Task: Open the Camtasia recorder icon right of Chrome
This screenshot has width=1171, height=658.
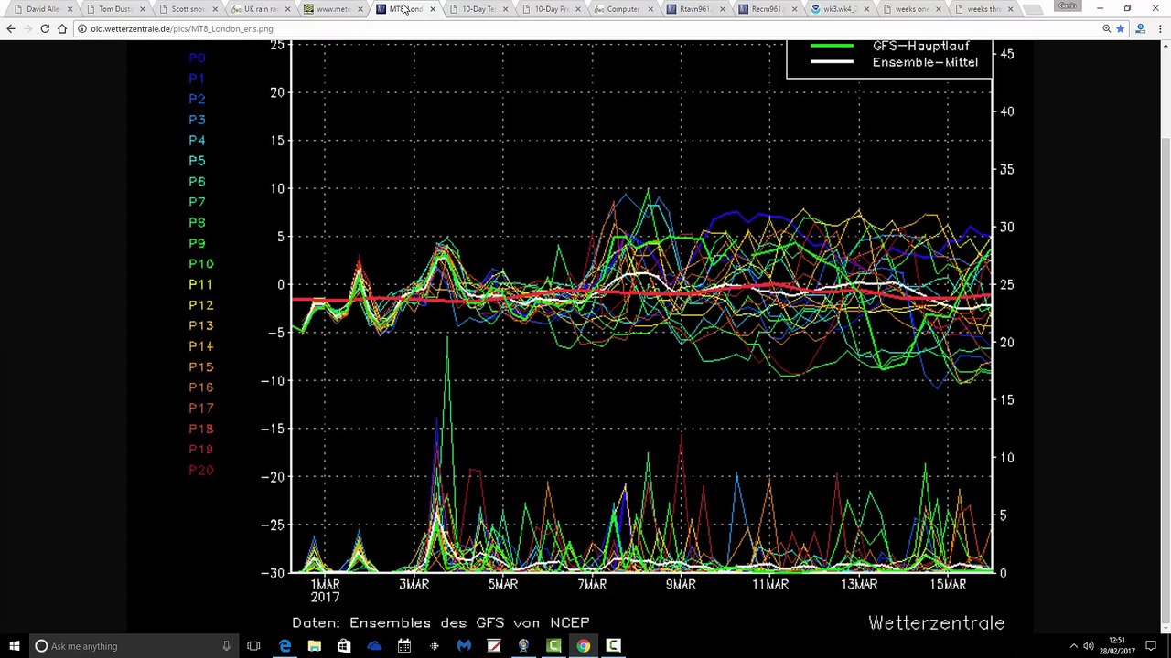Action: (613, 646)
